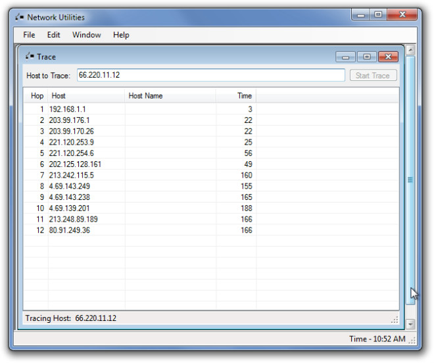Select hop row 80.91.249.36
This screenshot has height=363, width=434.
point(211,230)
